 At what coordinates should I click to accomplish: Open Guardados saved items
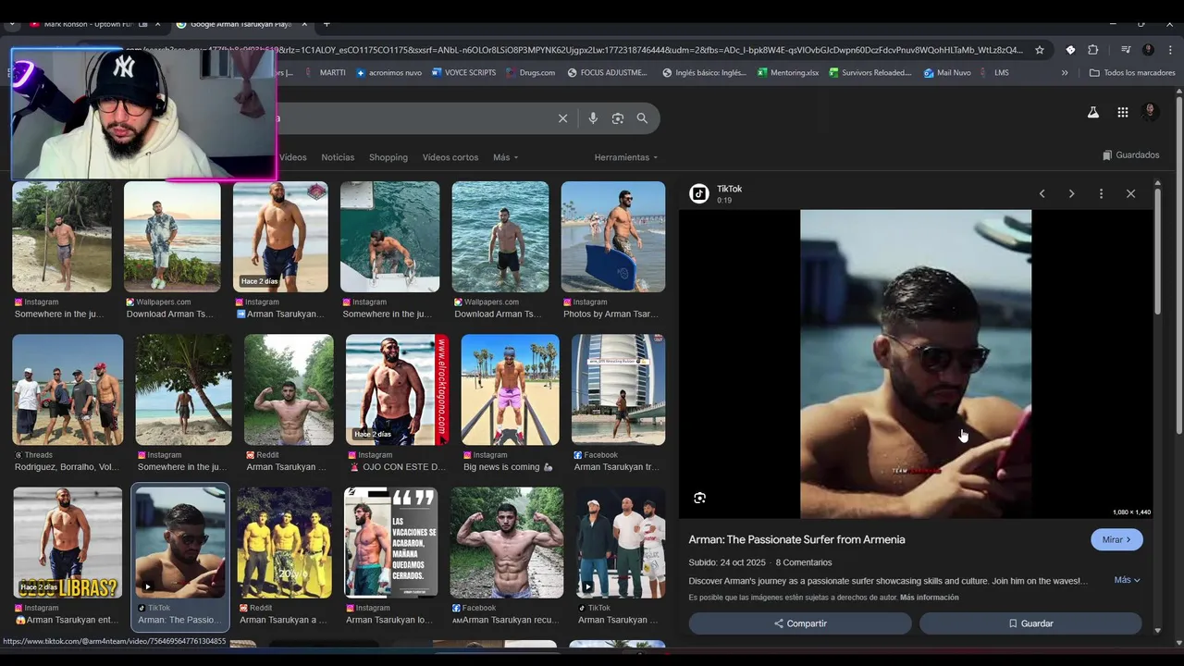[x=1131, y=155]
